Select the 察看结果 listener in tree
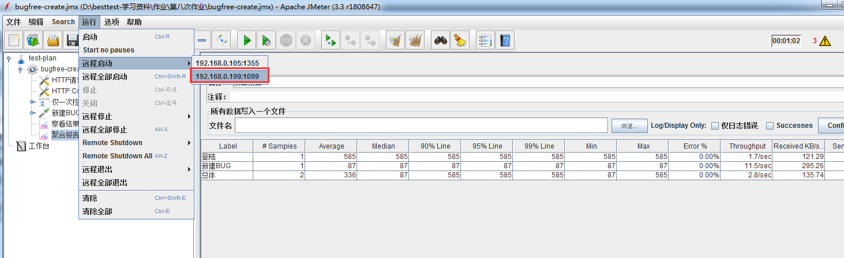Screen dimensions: 844x258 point(65,124)
